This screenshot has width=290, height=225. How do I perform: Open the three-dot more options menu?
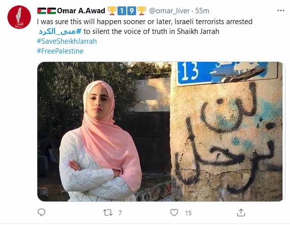click(x=281, y=11)
